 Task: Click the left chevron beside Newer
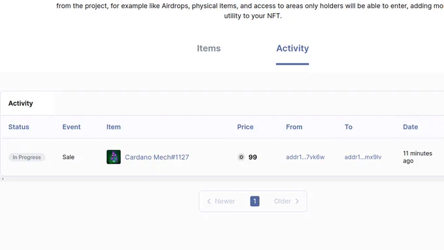pyautogui.click(x=209, y=201)
